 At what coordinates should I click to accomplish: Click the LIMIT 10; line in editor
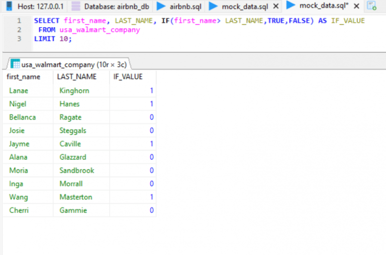pyautogui.click(x=53, y=39)
